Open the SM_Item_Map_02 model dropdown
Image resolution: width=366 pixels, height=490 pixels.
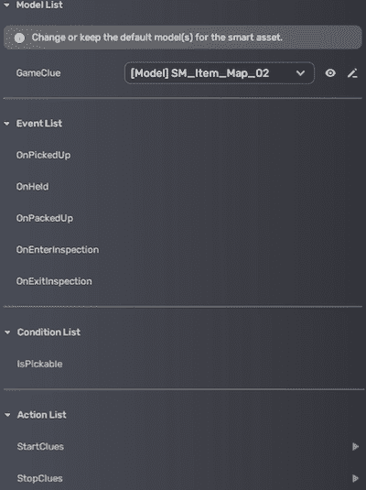tap(220, 73)
